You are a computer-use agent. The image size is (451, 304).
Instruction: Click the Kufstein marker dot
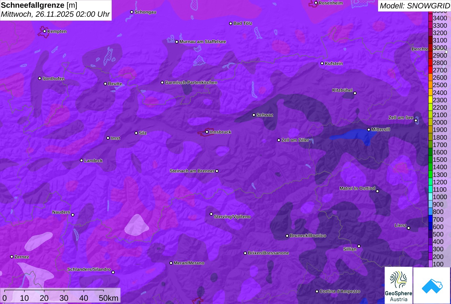coord(322,63)
